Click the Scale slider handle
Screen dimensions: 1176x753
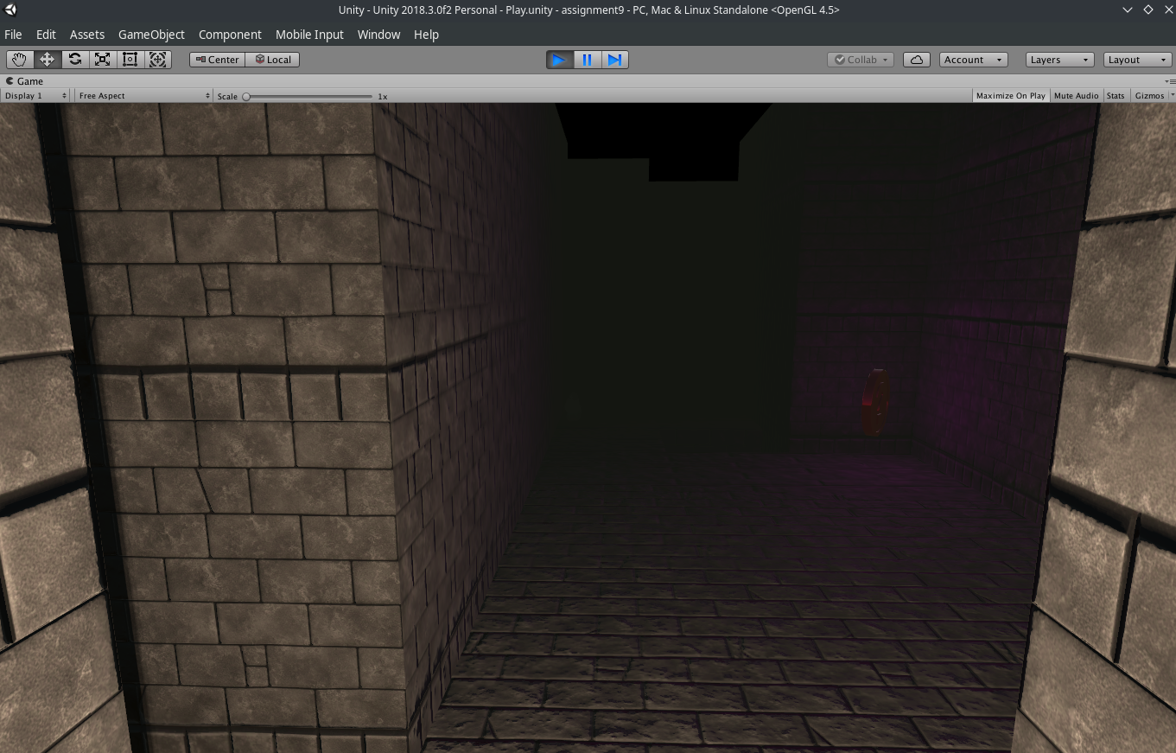click(x=246, y=96)
